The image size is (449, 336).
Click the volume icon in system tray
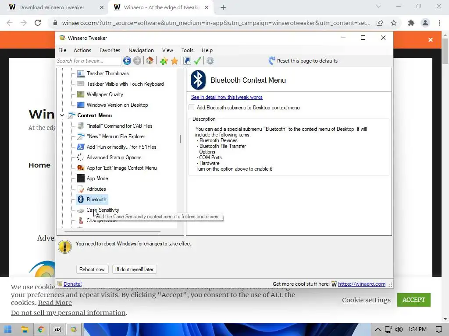(x=399, y=329)
